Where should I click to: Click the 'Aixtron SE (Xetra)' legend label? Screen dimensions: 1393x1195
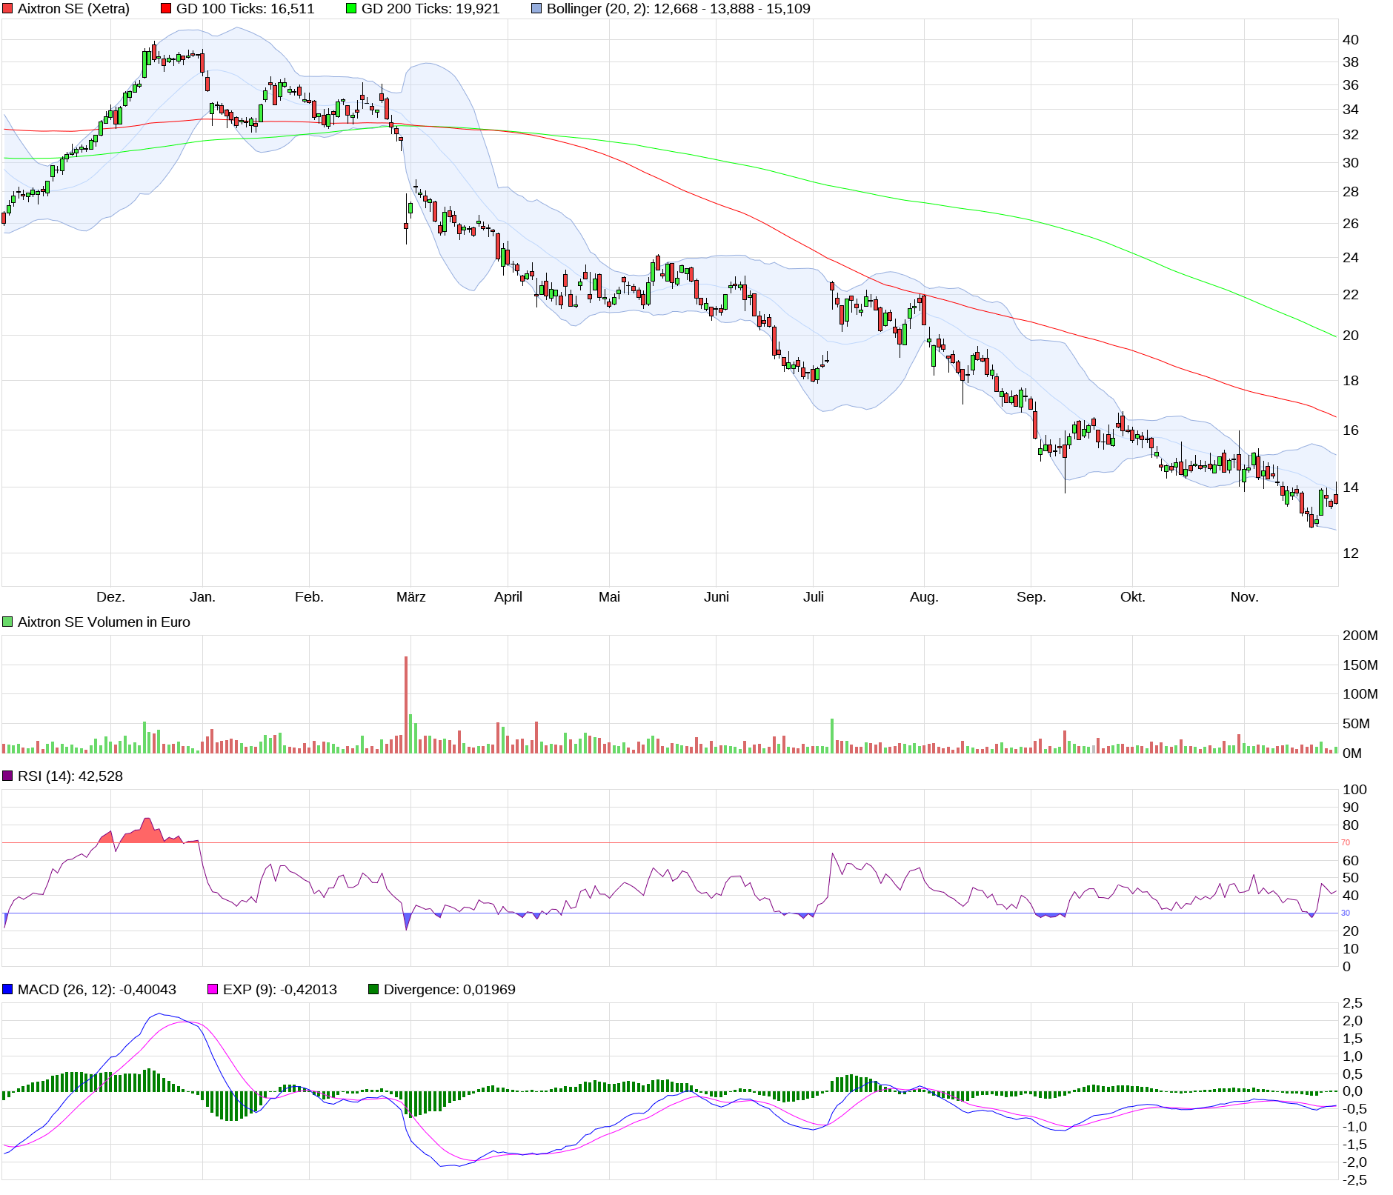click(x=73, y=9)
